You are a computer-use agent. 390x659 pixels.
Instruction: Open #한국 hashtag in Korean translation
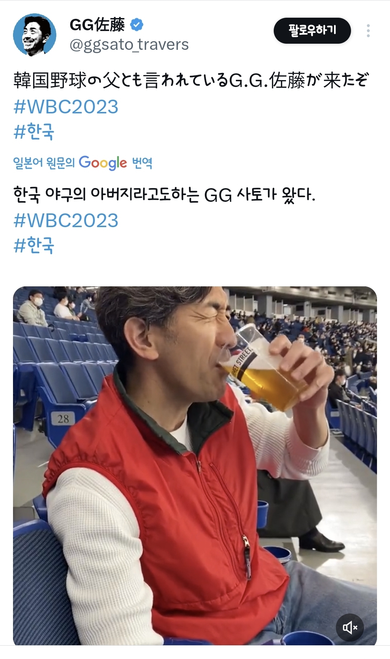tap(34, 245)
